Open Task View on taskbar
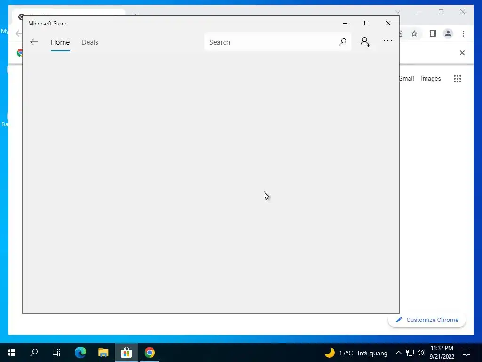Screen dimensions: 482x362 (56, 353)
